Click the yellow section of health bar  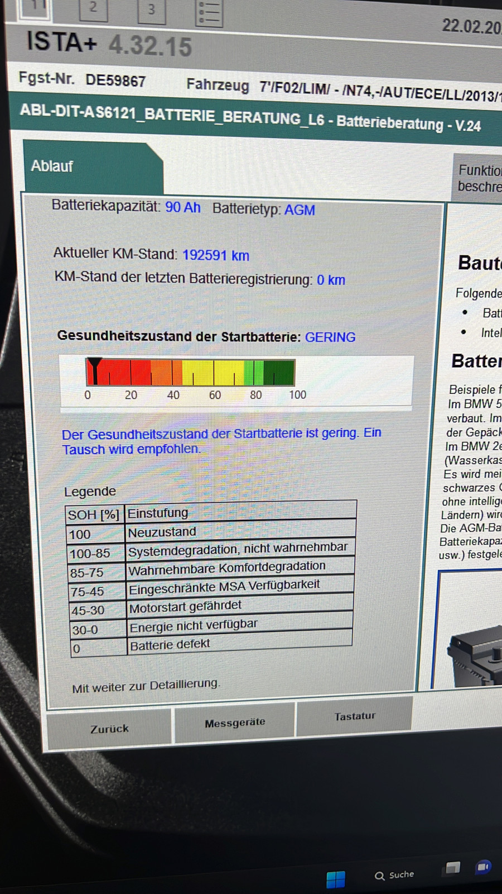214,373
